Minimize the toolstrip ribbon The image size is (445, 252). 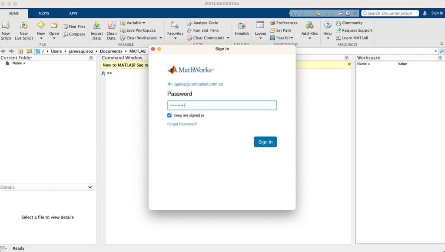[x=442, y=44]
